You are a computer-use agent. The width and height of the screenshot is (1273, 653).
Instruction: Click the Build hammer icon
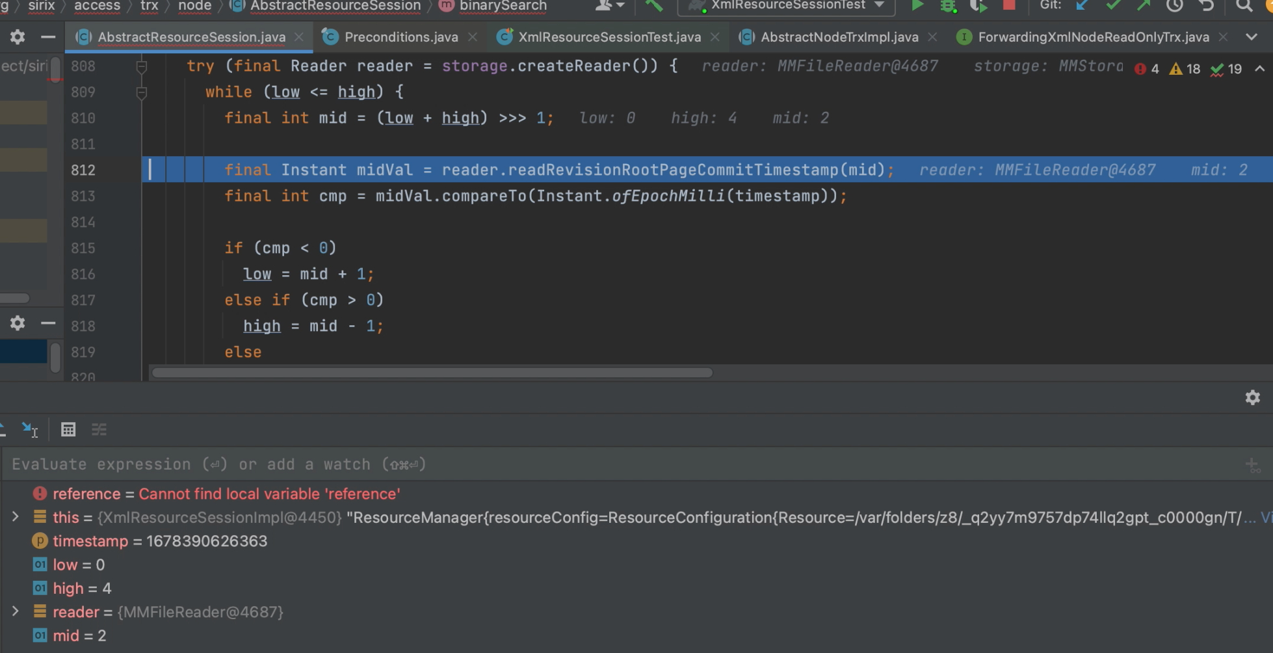[x=653, y=6]
